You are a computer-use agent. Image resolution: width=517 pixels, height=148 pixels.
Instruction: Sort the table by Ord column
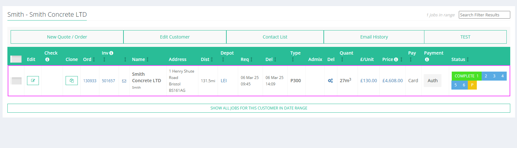pyautogui.click(x=94, y=59)
